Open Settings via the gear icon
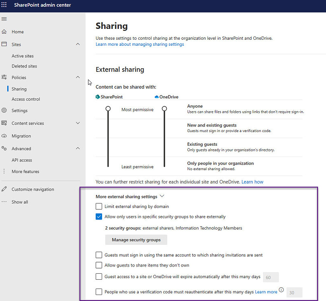Viewport: 326px width, 301px height. tap(4, 110)
